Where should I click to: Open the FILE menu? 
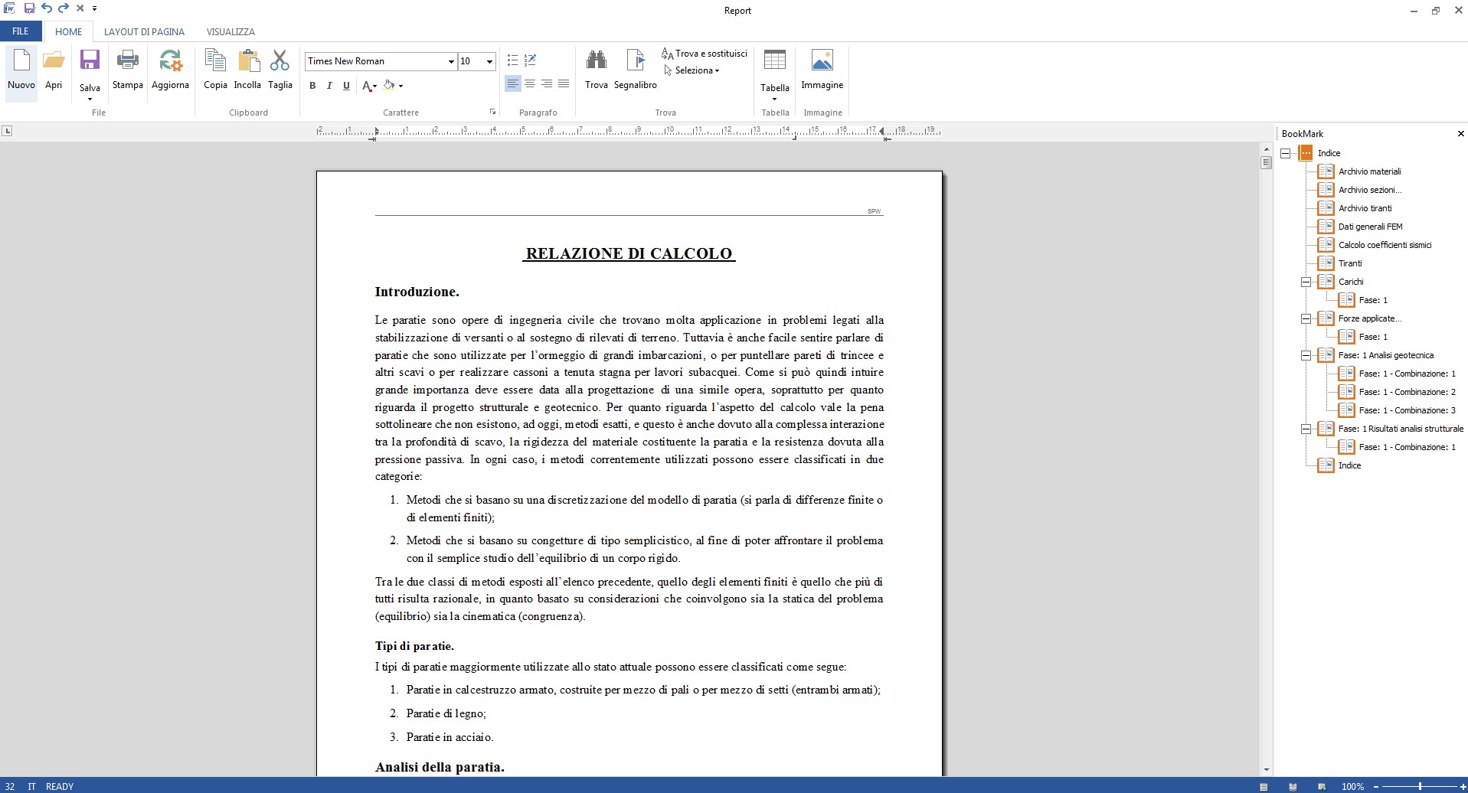[21, 31]
